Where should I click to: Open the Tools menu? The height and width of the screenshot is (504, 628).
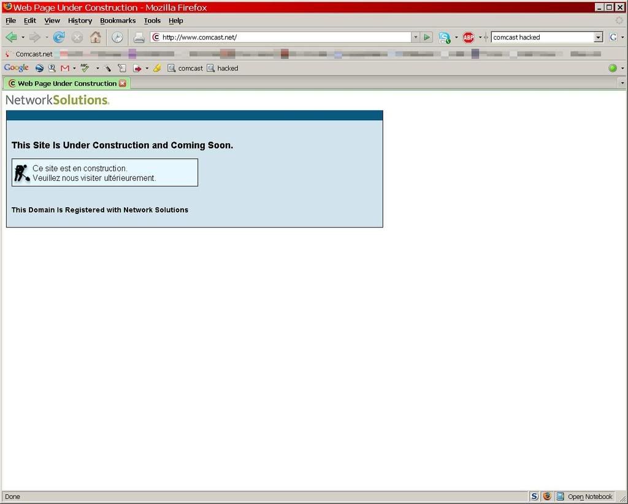pyautogui.click(x=152, y=21)
